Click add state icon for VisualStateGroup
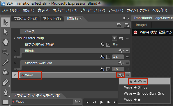Screen dimensions: 173x106 tap(121, 38)
